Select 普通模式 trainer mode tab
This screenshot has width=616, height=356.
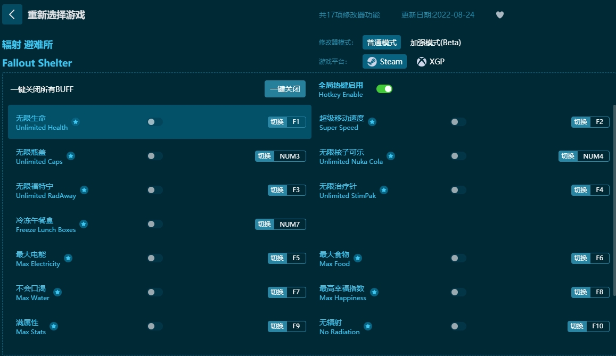tap(381, 43)
